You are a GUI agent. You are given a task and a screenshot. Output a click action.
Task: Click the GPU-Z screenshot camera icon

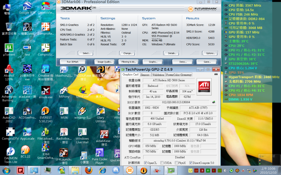(x=216, y=74)
